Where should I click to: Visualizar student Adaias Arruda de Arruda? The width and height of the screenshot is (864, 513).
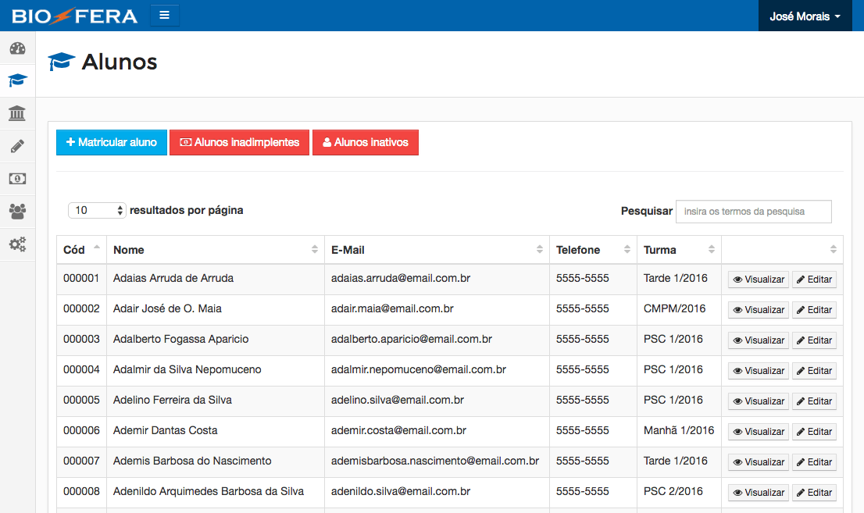click(759, 280)
